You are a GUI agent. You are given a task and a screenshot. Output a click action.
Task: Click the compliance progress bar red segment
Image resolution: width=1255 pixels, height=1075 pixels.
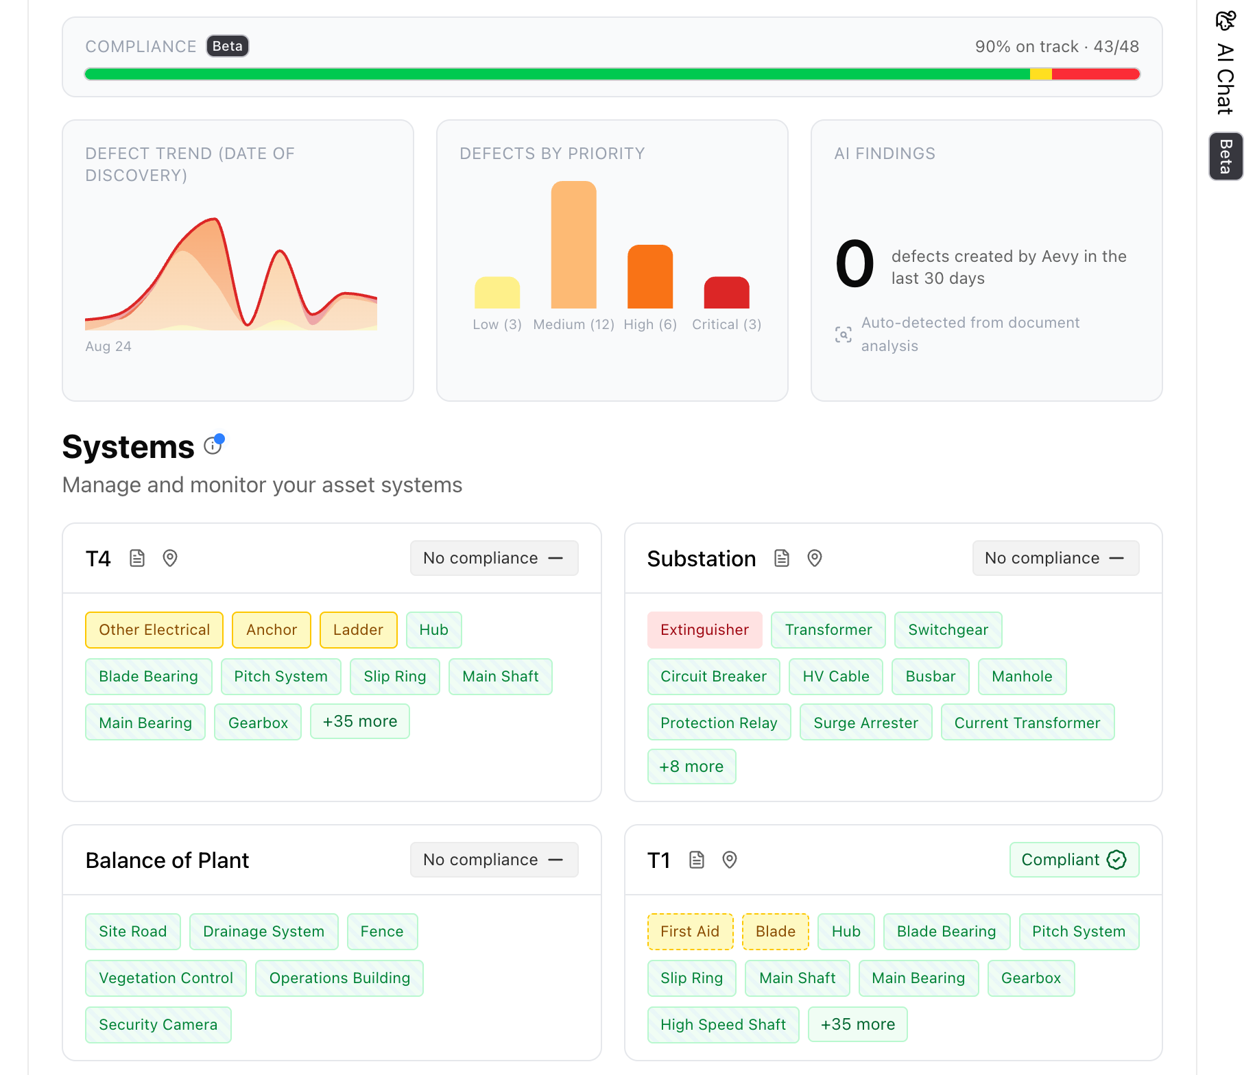[x=1096, y=74]
